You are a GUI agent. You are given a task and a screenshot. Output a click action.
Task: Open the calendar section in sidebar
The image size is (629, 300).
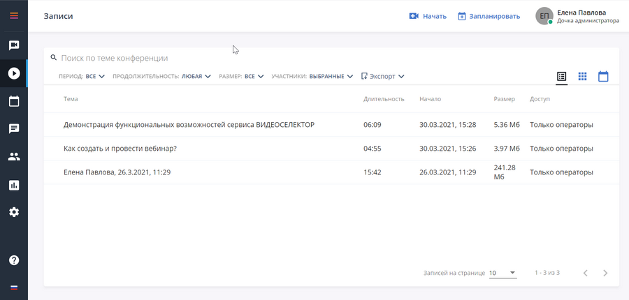tap(14, 101)
